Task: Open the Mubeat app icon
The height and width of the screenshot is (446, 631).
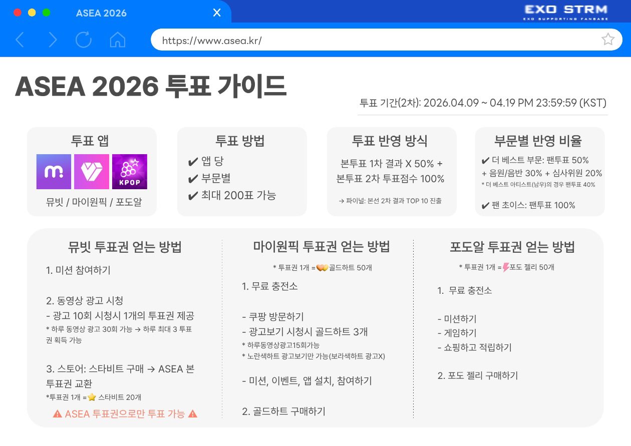Action: click(x=54, y=171)
